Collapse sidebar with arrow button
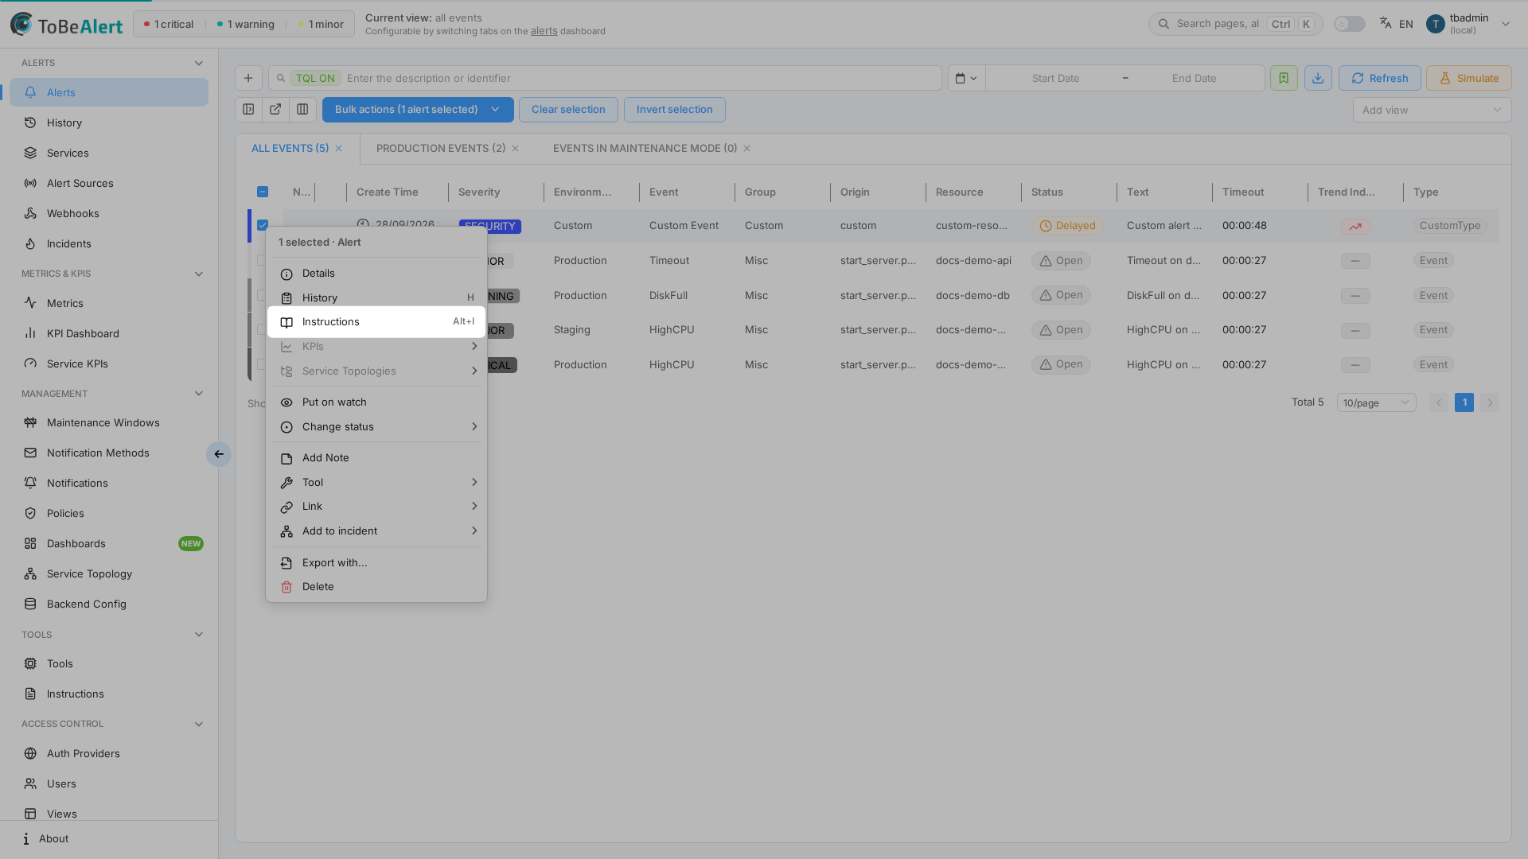This screenshot has width=1528, height=859. coord(219,454)
